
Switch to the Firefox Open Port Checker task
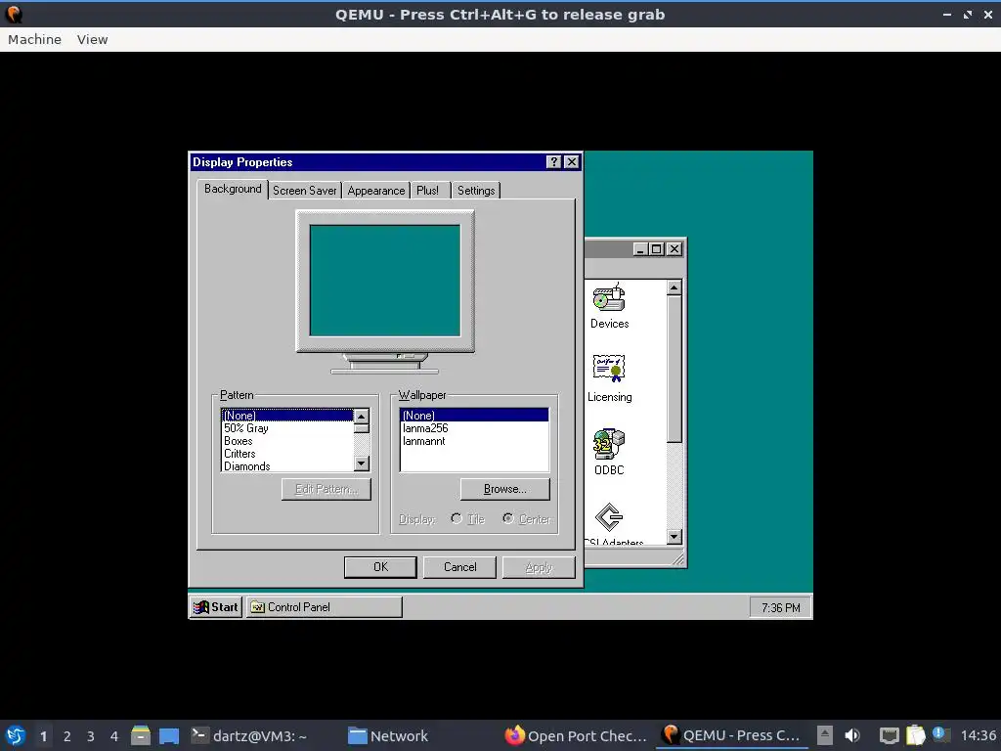tap(577, 735)
